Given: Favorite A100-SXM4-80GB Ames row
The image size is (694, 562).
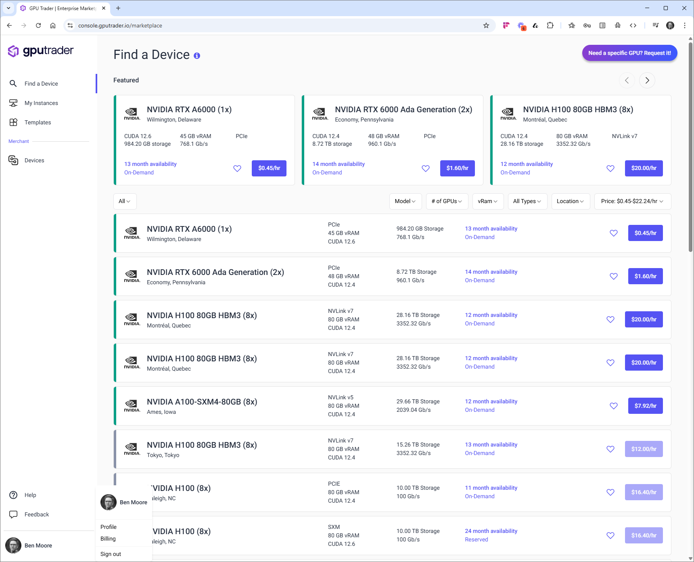Looking at the screenshot, I should 614,406.
